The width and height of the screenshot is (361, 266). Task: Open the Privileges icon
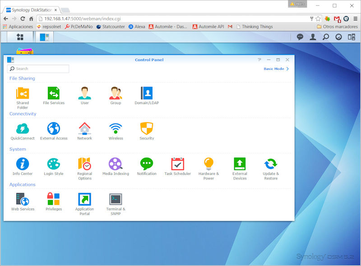pyautogui.click(x=54, y=202)
